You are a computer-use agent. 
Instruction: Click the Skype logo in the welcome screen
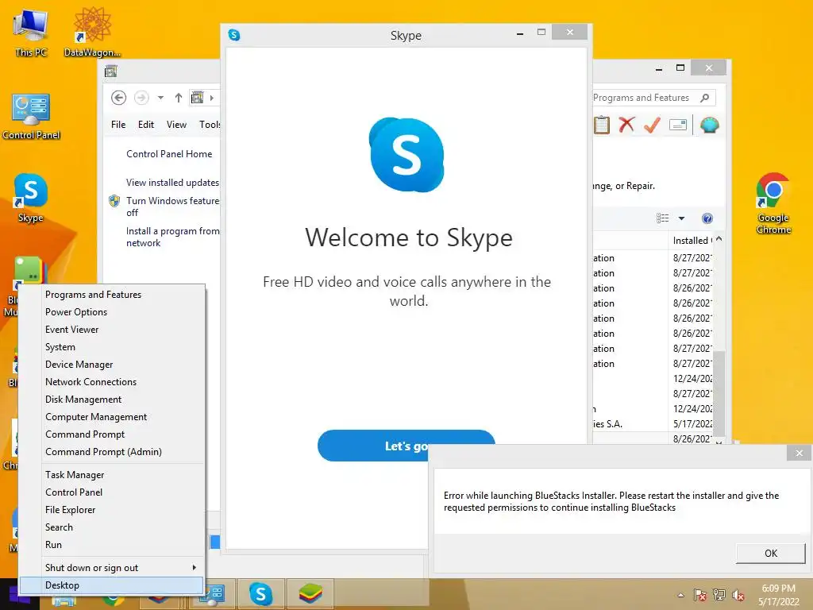click(x=406, y=155)
